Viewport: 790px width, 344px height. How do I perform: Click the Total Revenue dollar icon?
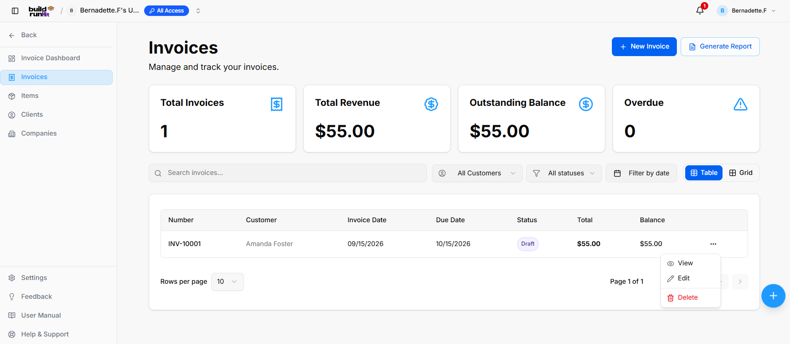(431, 104)
